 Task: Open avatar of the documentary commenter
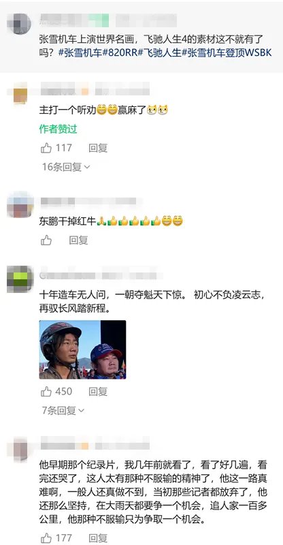coord(20,450)
